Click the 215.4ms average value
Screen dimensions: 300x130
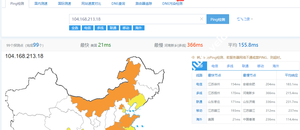[x=292, y=93]
